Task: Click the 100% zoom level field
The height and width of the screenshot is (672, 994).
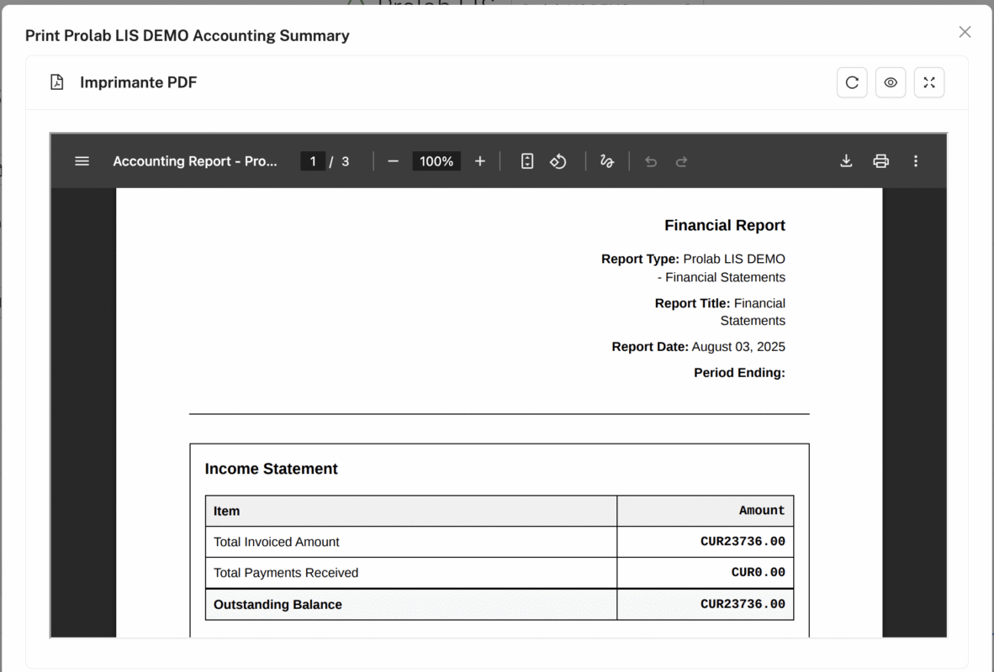Action: [436, 161]
